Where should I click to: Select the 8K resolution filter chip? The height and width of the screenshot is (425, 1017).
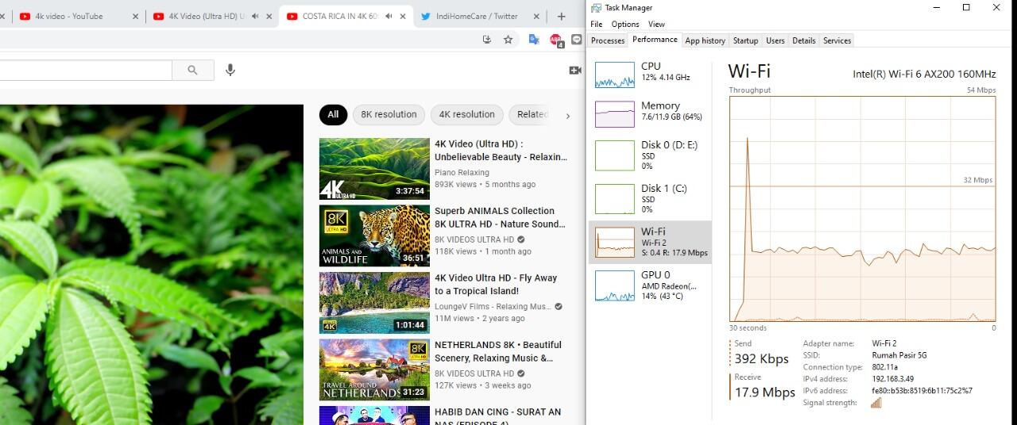coord(389,114)
